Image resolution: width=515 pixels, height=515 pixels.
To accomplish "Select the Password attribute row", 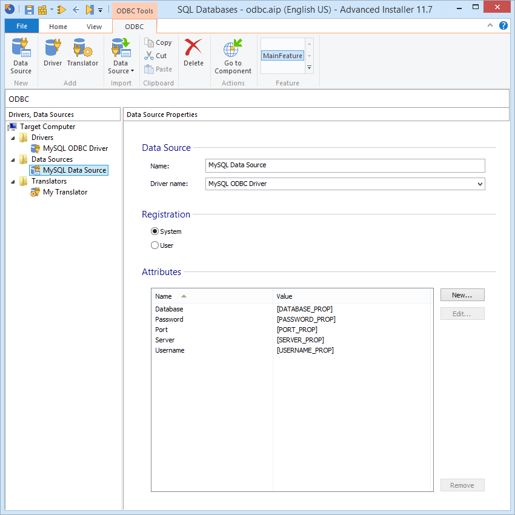I will (x=291, y=319).
